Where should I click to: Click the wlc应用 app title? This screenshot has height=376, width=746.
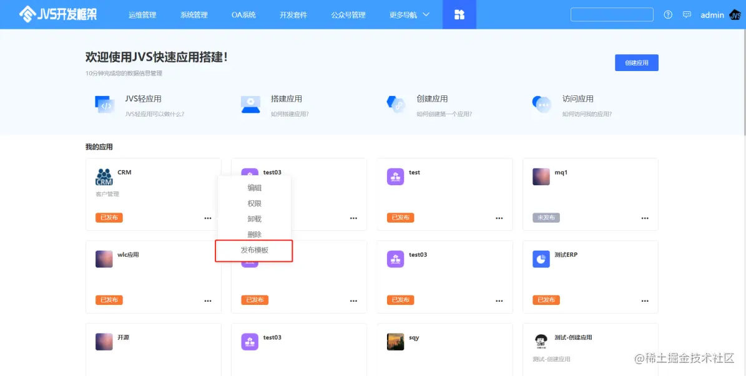(128, 255)
